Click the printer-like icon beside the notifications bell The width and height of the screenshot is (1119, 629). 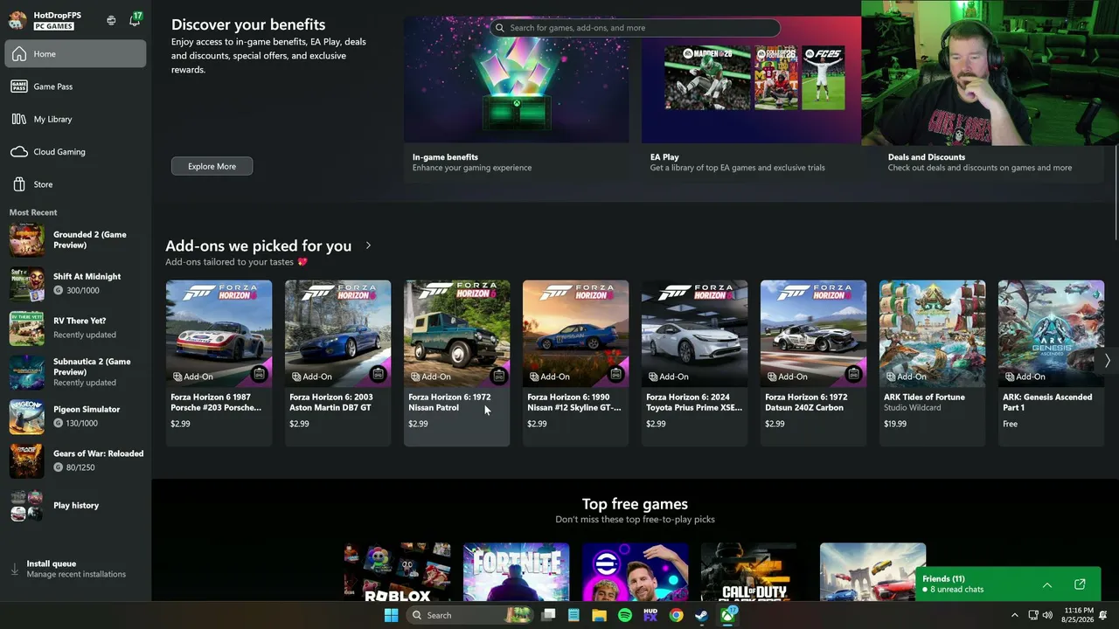click(111, 20)
